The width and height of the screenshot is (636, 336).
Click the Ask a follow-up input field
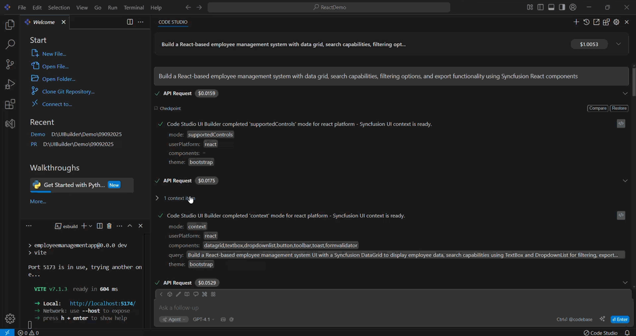393,308
